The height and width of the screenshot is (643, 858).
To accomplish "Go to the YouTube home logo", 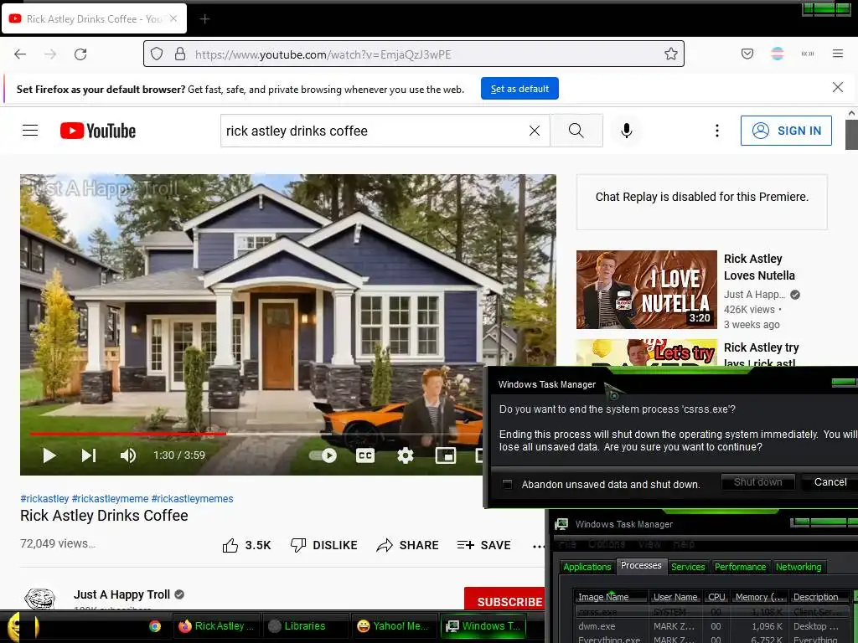I will coord(98,131).
